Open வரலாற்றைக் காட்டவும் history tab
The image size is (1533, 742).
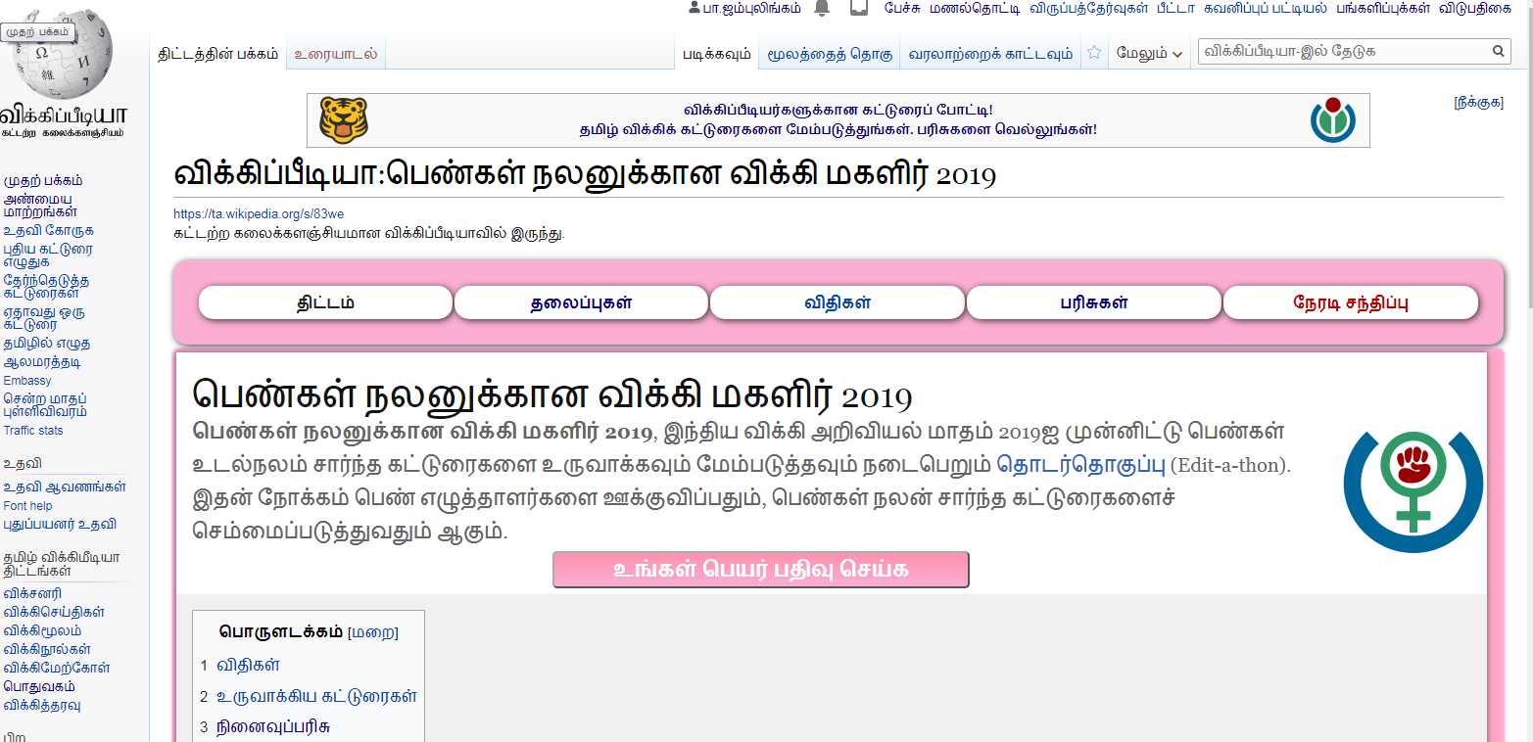tap(990, 53)
